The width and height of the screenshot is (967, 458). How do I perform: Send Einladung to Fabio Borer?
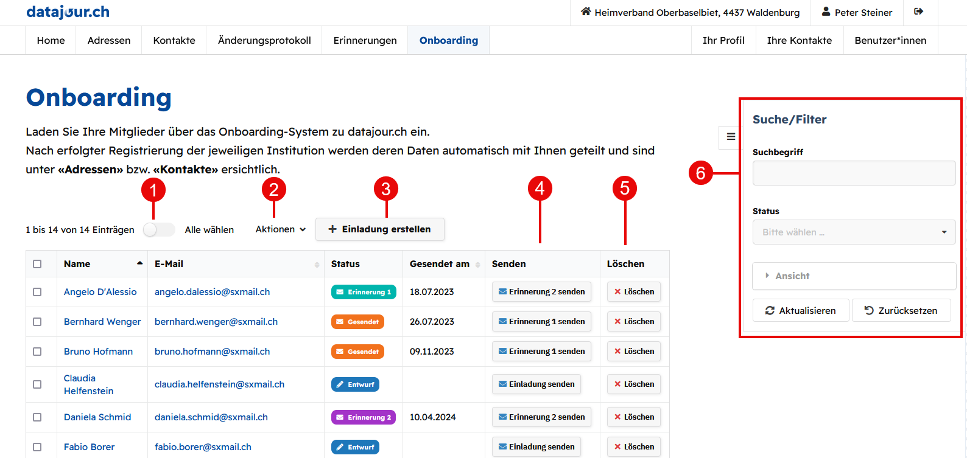click(536, 447)
